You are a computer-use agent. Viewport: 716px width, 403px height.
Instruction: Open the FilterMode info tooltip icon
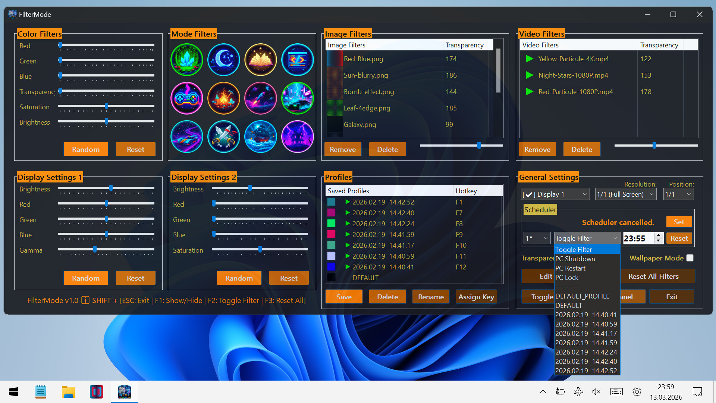[85, 300]
